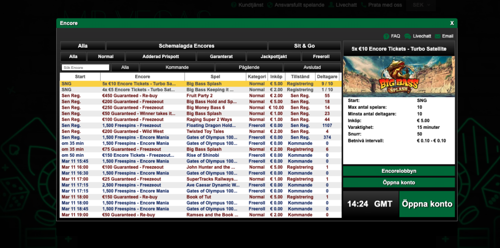The width and height of the screenshot is (500, 248).
Task: Select the €150 Encore Tickets - Freezeout row
Action: tap(201, 155)
